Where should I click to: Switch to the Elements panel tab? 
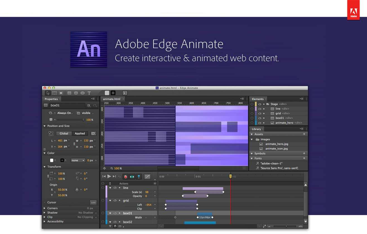[258, 99]
